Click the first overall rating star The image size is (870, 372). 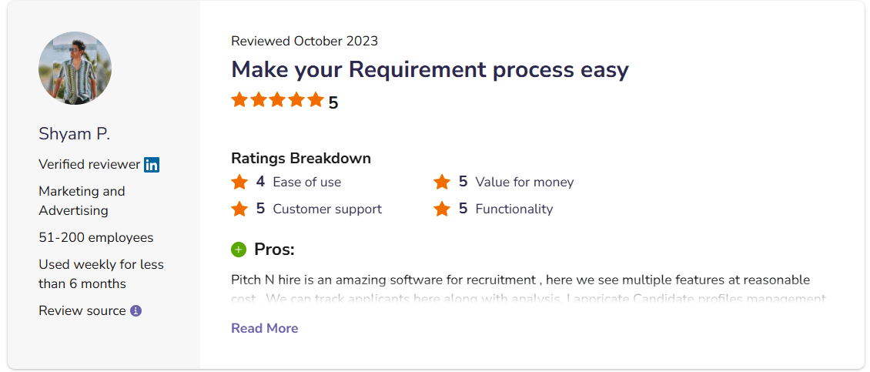coord(239,100)
